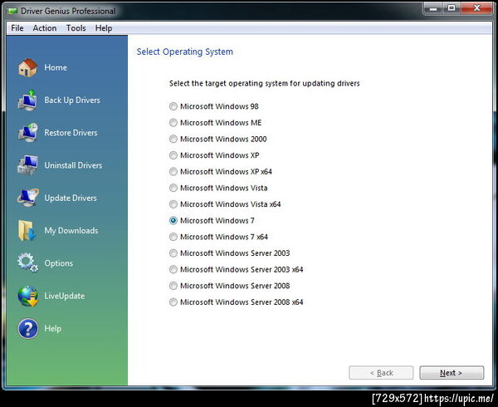The width and height of the screenshot is (498, 407).
Task: Open Help text link in sidebar
Action: [53, 329]
